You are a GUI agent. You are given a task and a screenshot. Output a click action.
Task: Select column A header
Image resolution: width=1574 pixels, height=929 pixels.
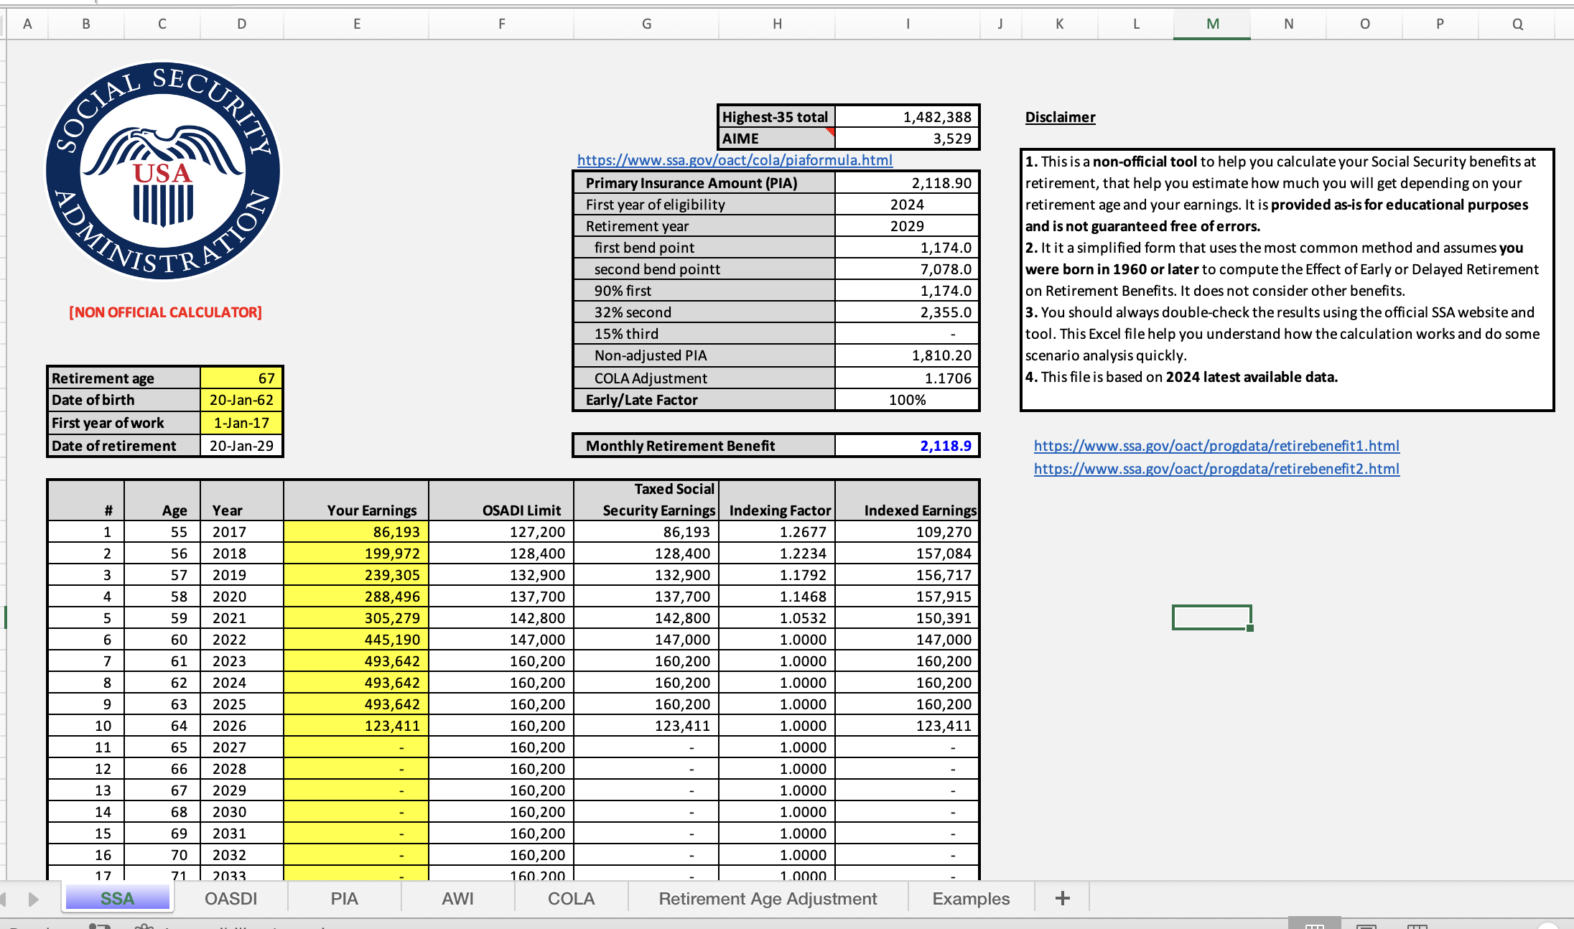coord(27,24)
